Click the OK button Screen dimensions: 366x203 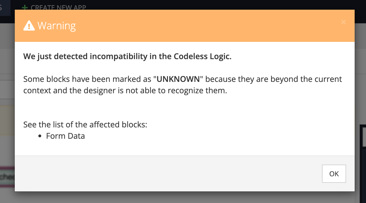(334, 174)
